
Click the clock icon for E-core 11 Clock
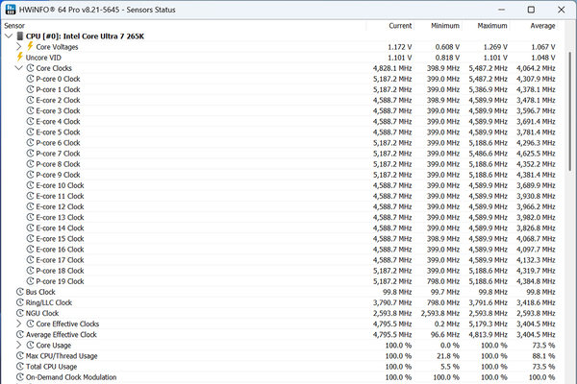(x=30, y=196)
